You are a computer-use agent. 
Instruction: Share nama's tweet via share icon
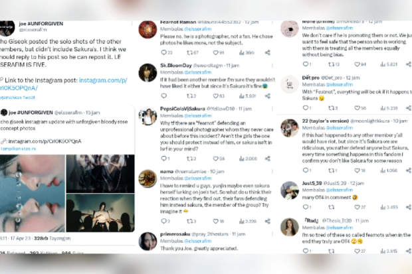point(268,222)
